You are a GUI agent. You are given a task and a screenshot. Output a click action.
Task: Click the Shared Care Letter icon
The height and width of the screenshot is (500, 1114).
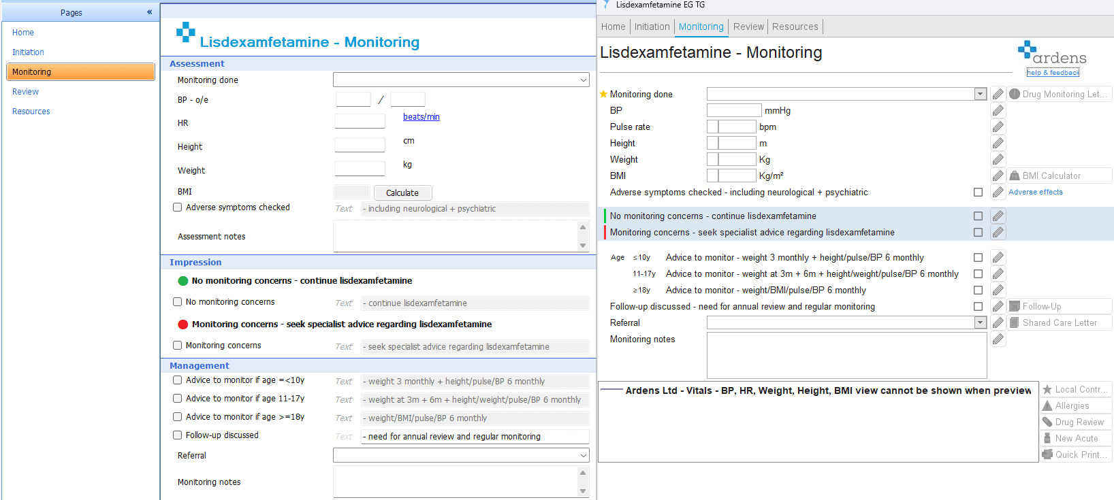pyautogui.click(x=1015, y=322)
